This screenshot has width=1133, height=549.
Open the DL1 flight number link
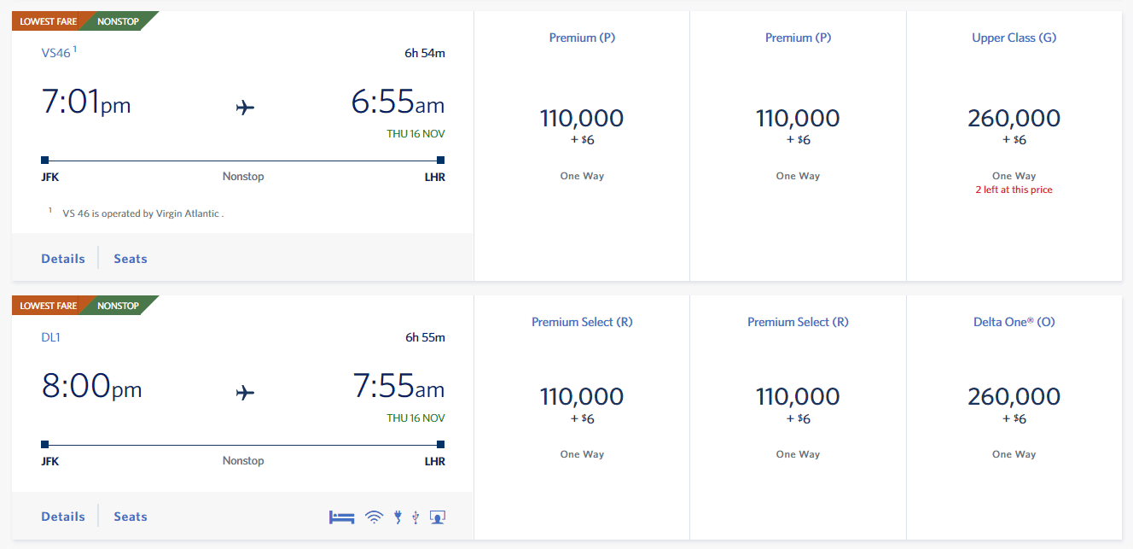click(51, 337)
